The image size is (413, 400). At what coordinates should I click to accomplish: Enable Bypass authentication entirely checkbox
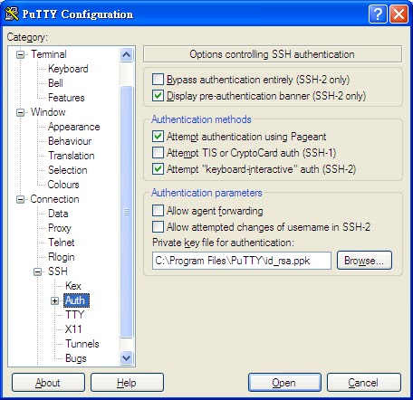point(158,80)
